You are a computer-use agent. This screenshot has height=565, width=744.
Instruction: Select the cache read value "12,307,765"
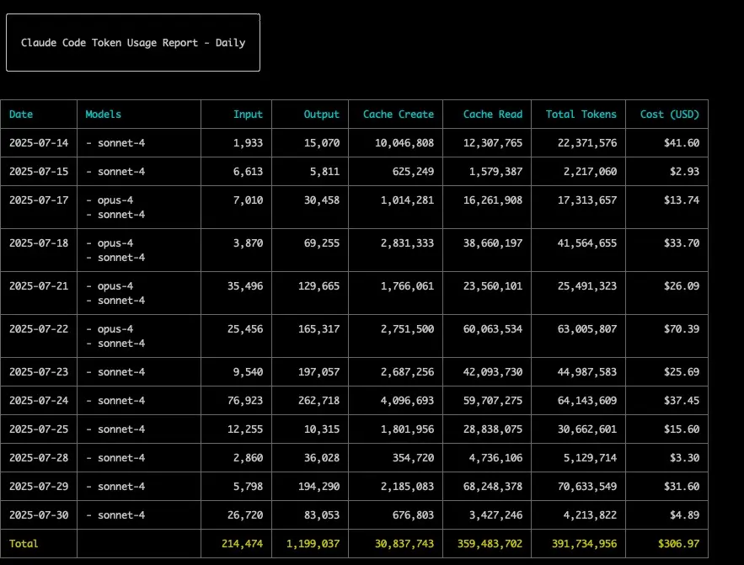[x=493, y=142]
